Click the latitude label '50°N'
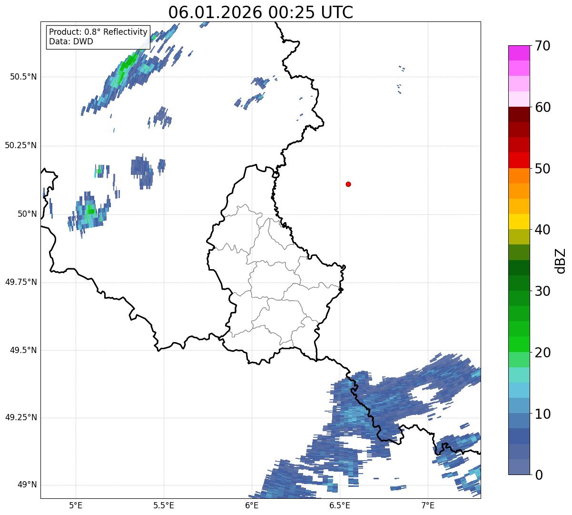Image resolution: width=572 pixels, height=515 pixels. 27,214
